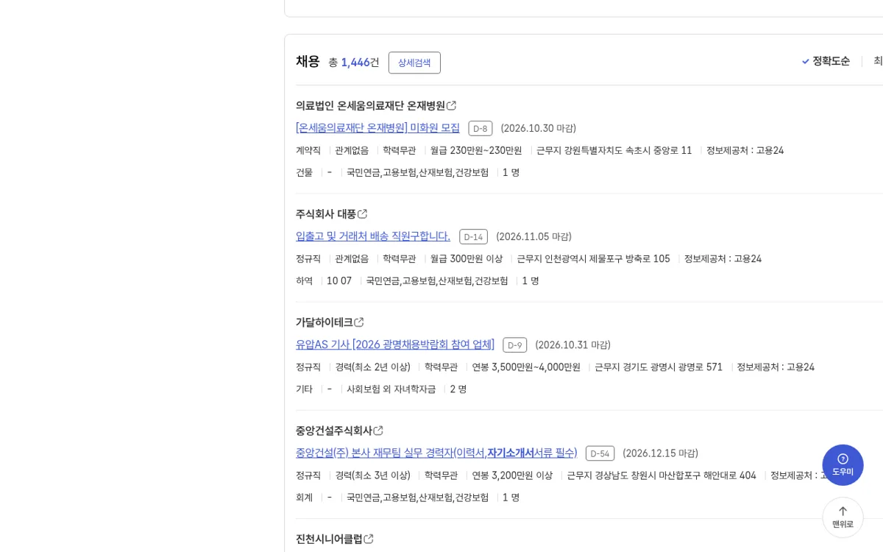Open 중앙건설(주) 본사 재무팀 실무 경력자 posting

pyautogui.click(x=436, y=453)
